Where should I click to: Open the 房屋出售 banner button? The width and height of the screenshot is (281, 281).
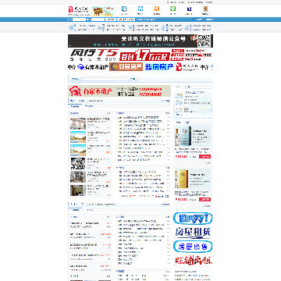point(193,246)
